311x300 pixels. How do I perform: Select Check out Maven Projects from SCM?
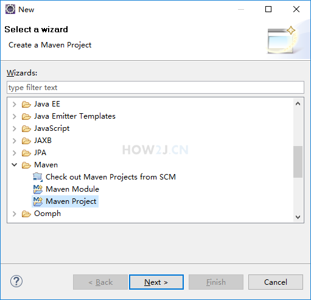point(111,177)
